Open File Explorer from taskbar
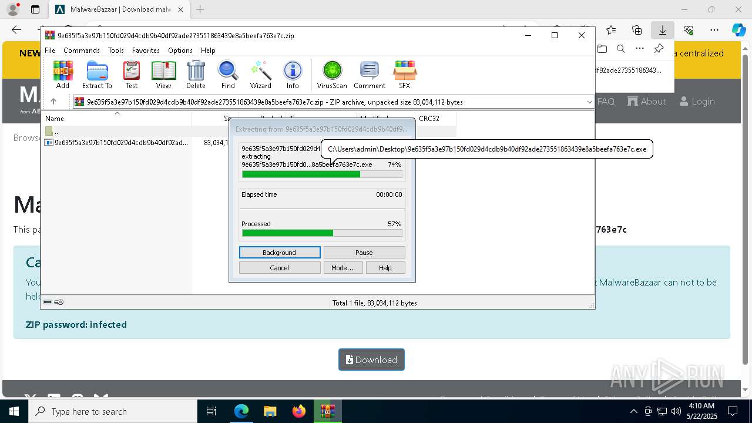Screen dimensions: 752x423 pyautogui.click(x=270, y=411)
